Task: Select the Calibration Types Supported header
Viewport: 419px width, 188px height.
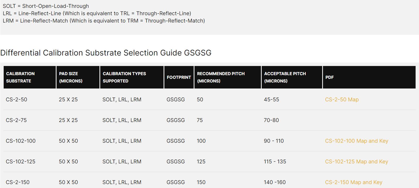Action: 124,77
